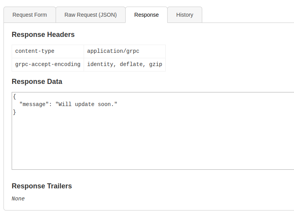The height and width of the screenshot is (221, 294).
Task: Click the "Will update soon." value text
Action: tap(86, 104)
